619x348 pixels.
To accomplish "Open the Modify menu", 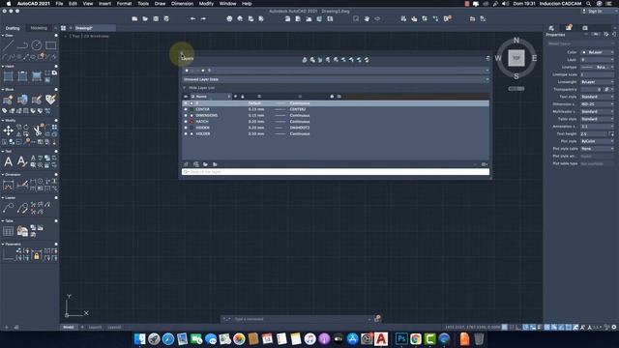I will tap(206, 4).
